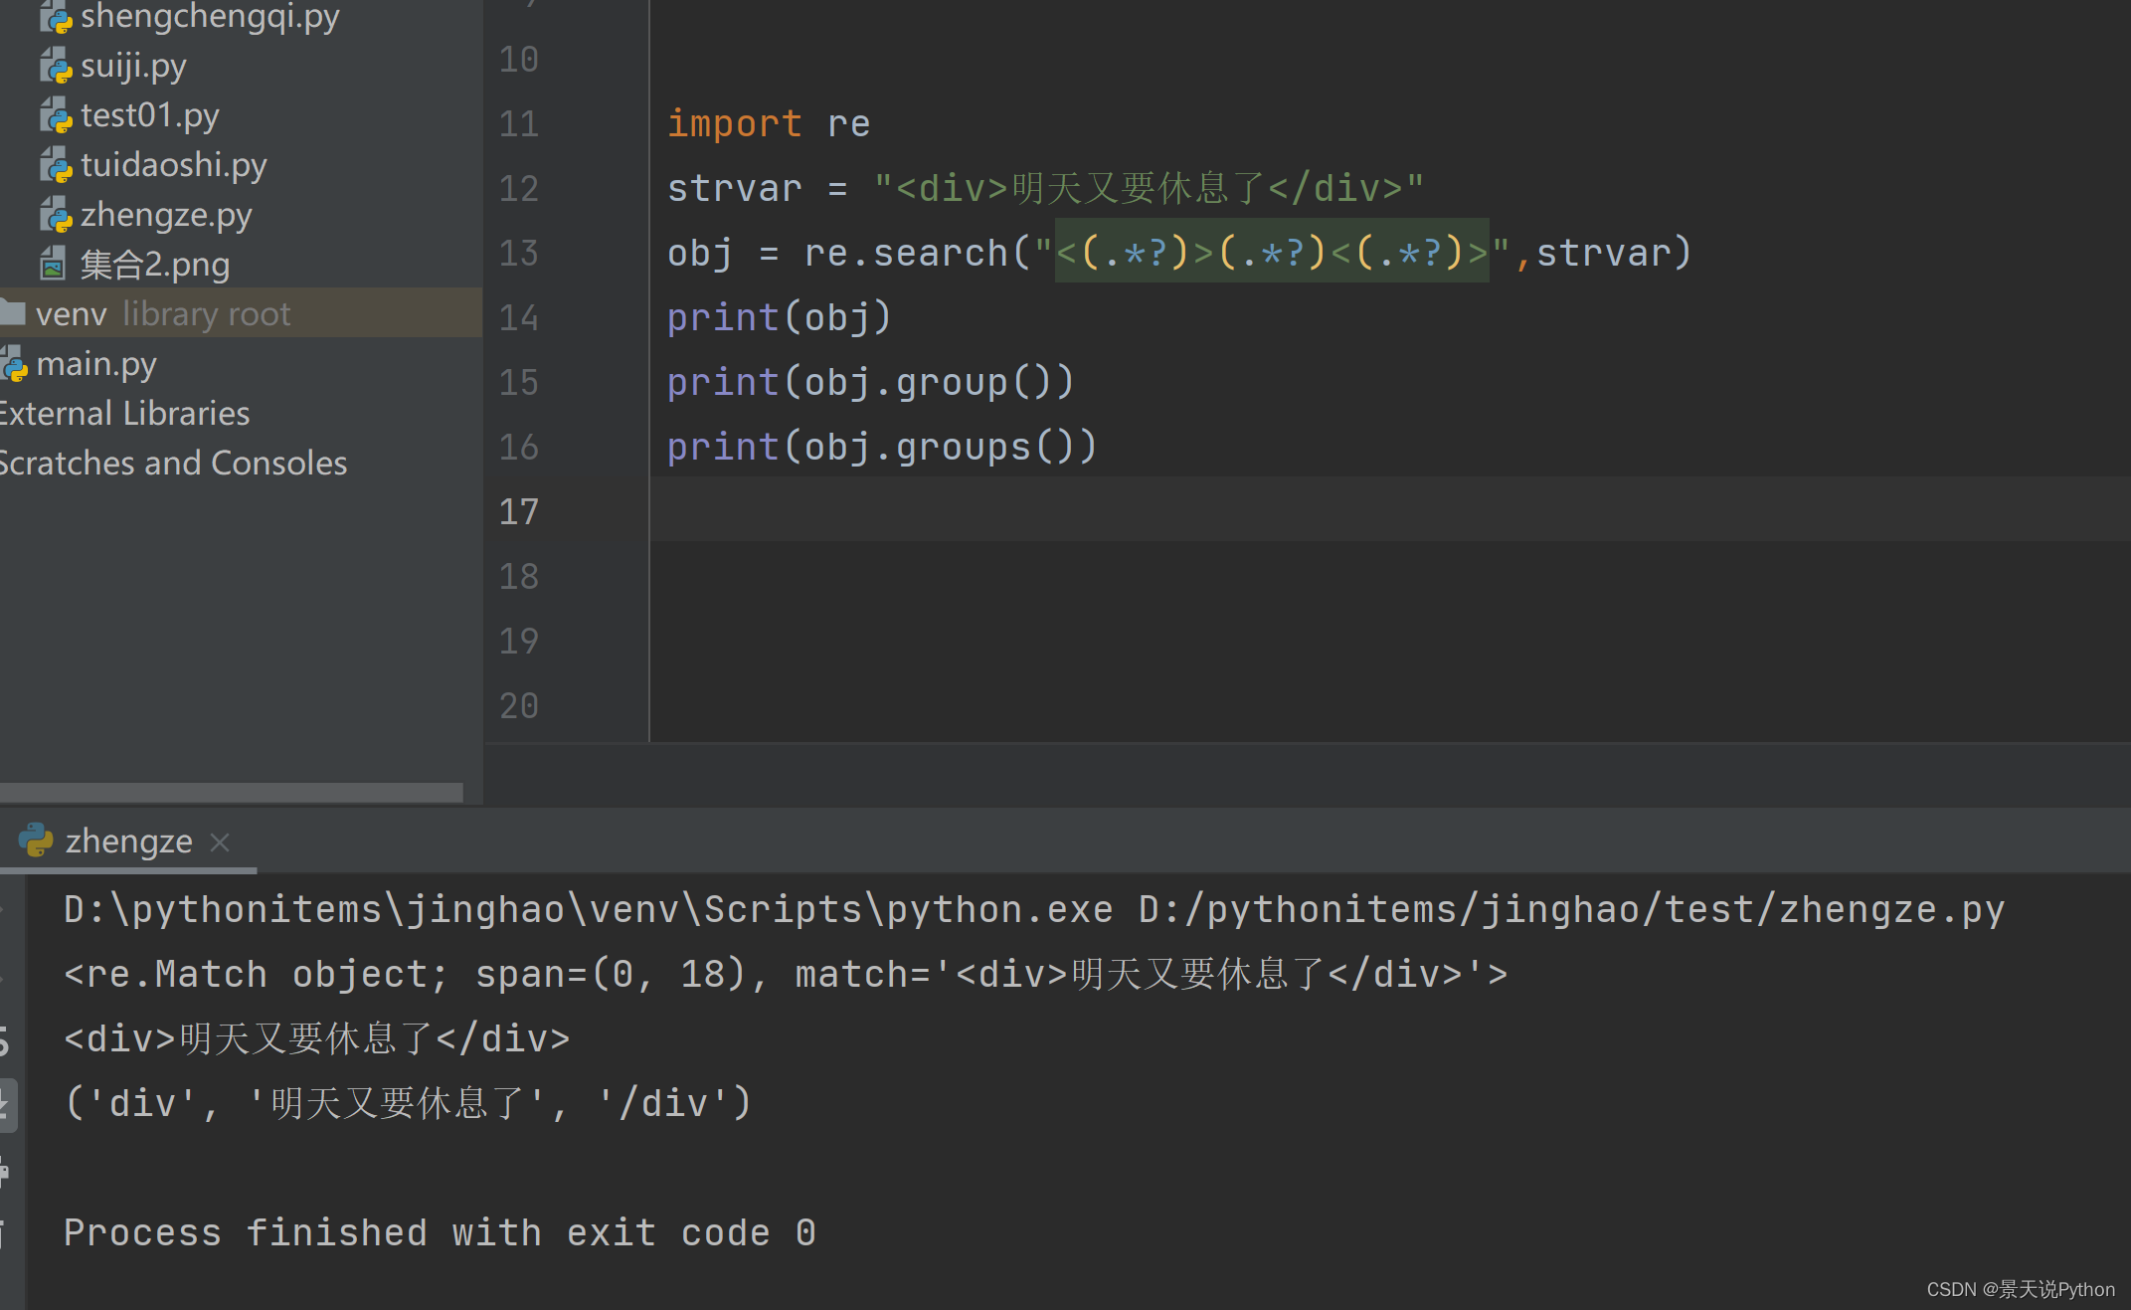Viewport: 2131px width, 1310px height.
Task: Select tuidaoshi.py in the project tree
Action: coord(174,165)
